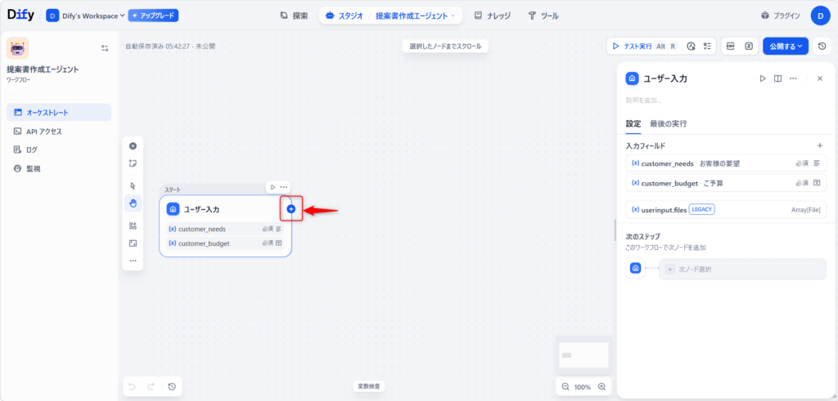Viewport: 838px width, 401px height.
Task: Click the checklist icon in top toolbar
Action: 707,47
